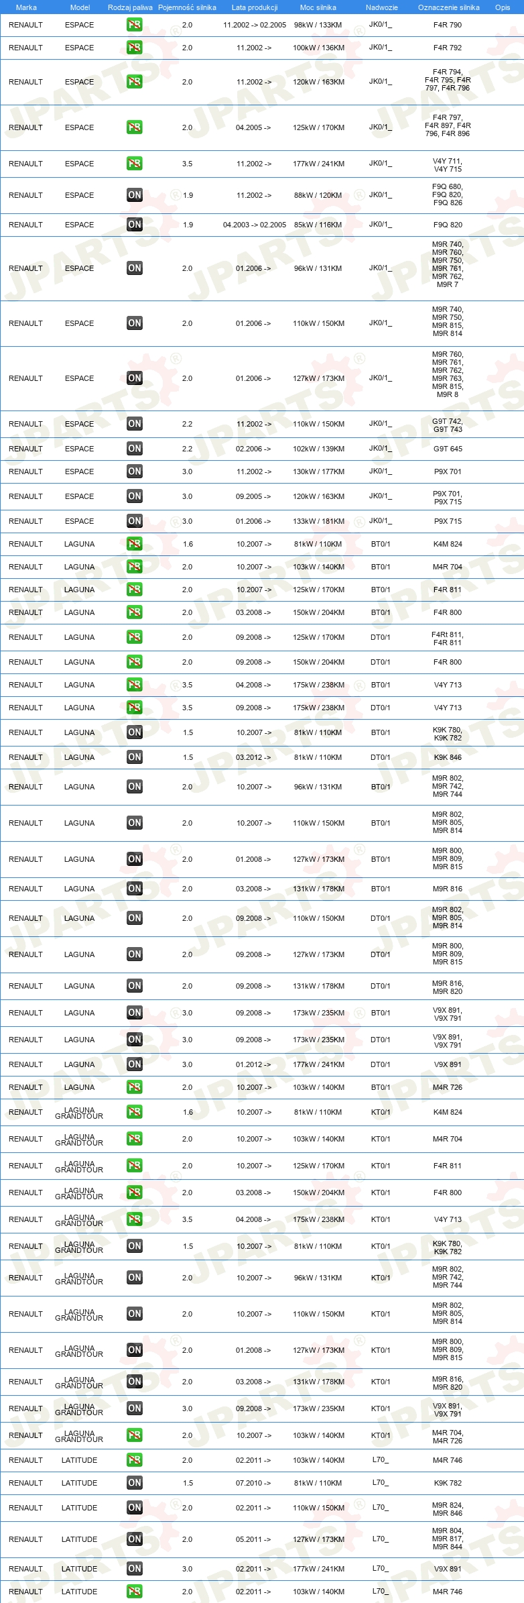Click the Marka column header

(26, 7)
